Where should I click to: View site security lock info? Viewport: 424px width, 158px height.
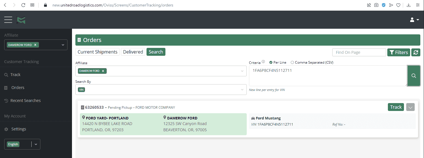(x=45, y=5)
